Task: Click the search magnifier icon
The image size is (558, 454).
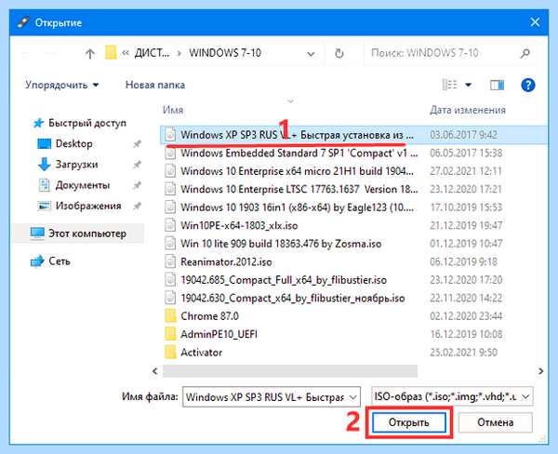Action: tap(525, 53)
